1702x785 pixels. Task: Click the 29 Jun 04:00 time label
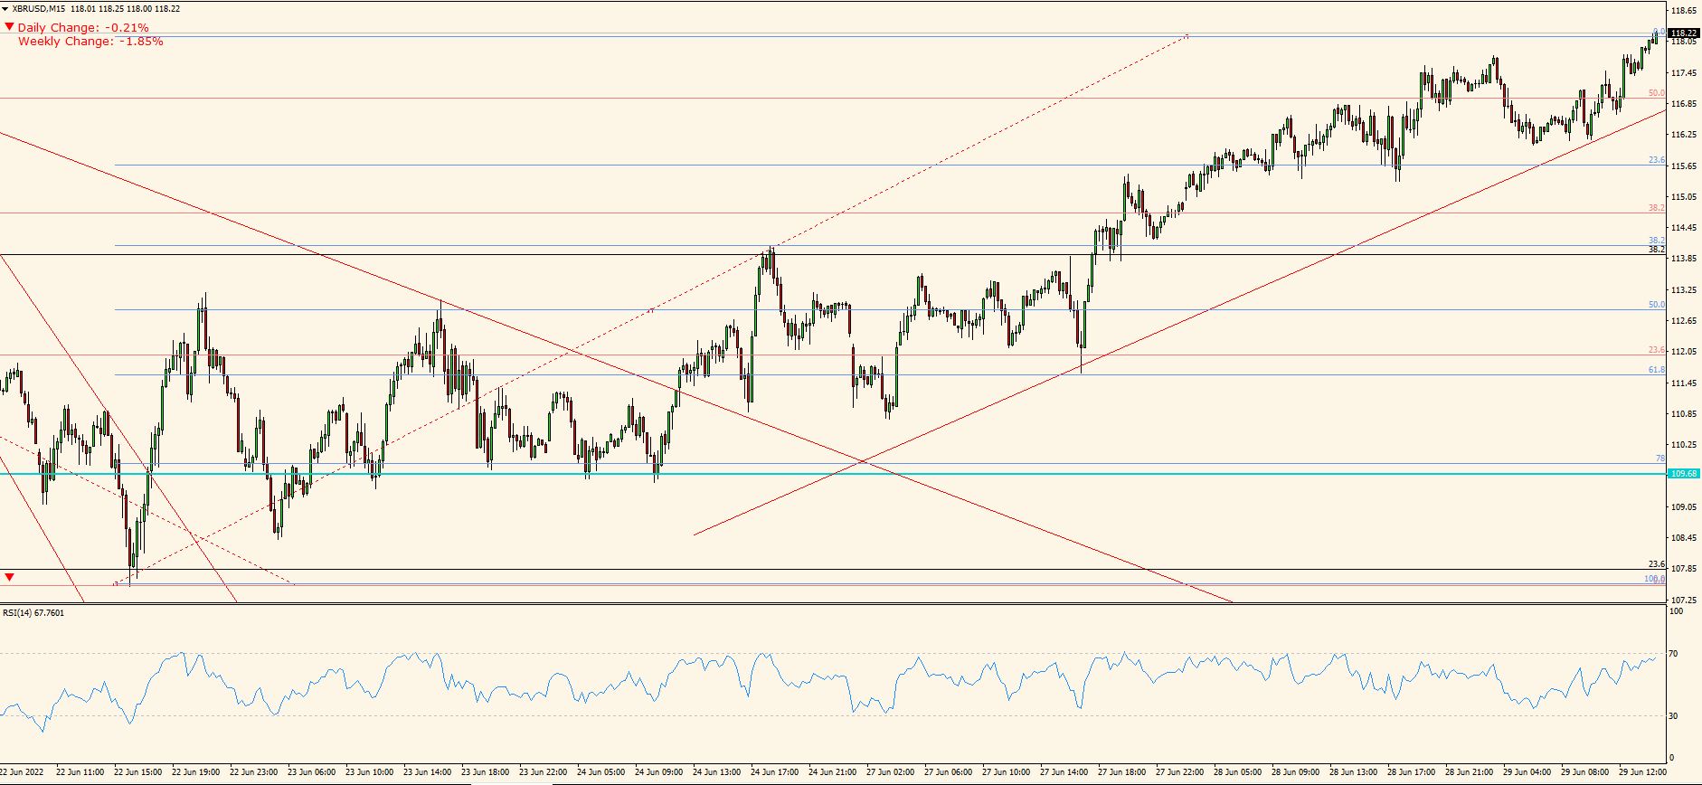point(1527,772)
